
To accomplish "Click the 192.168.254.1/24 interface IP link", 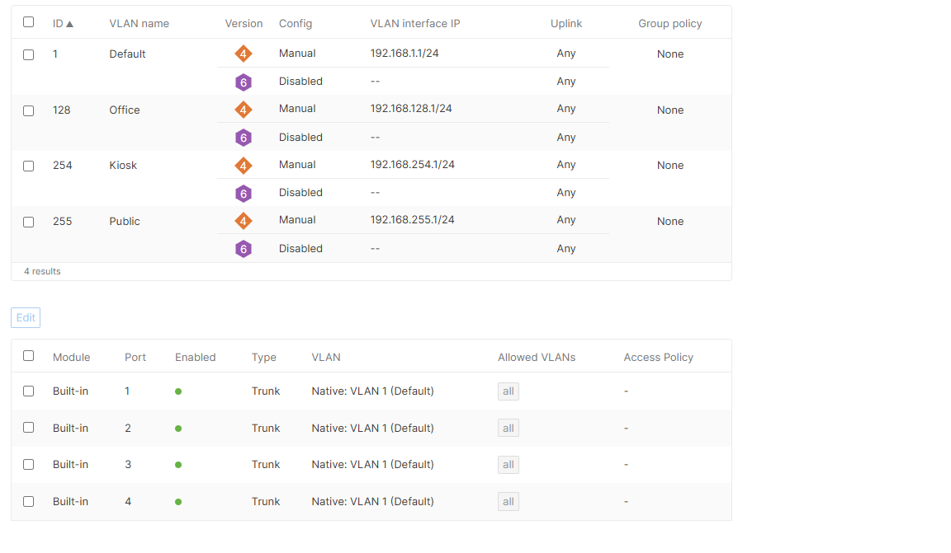I will (413, 164).
